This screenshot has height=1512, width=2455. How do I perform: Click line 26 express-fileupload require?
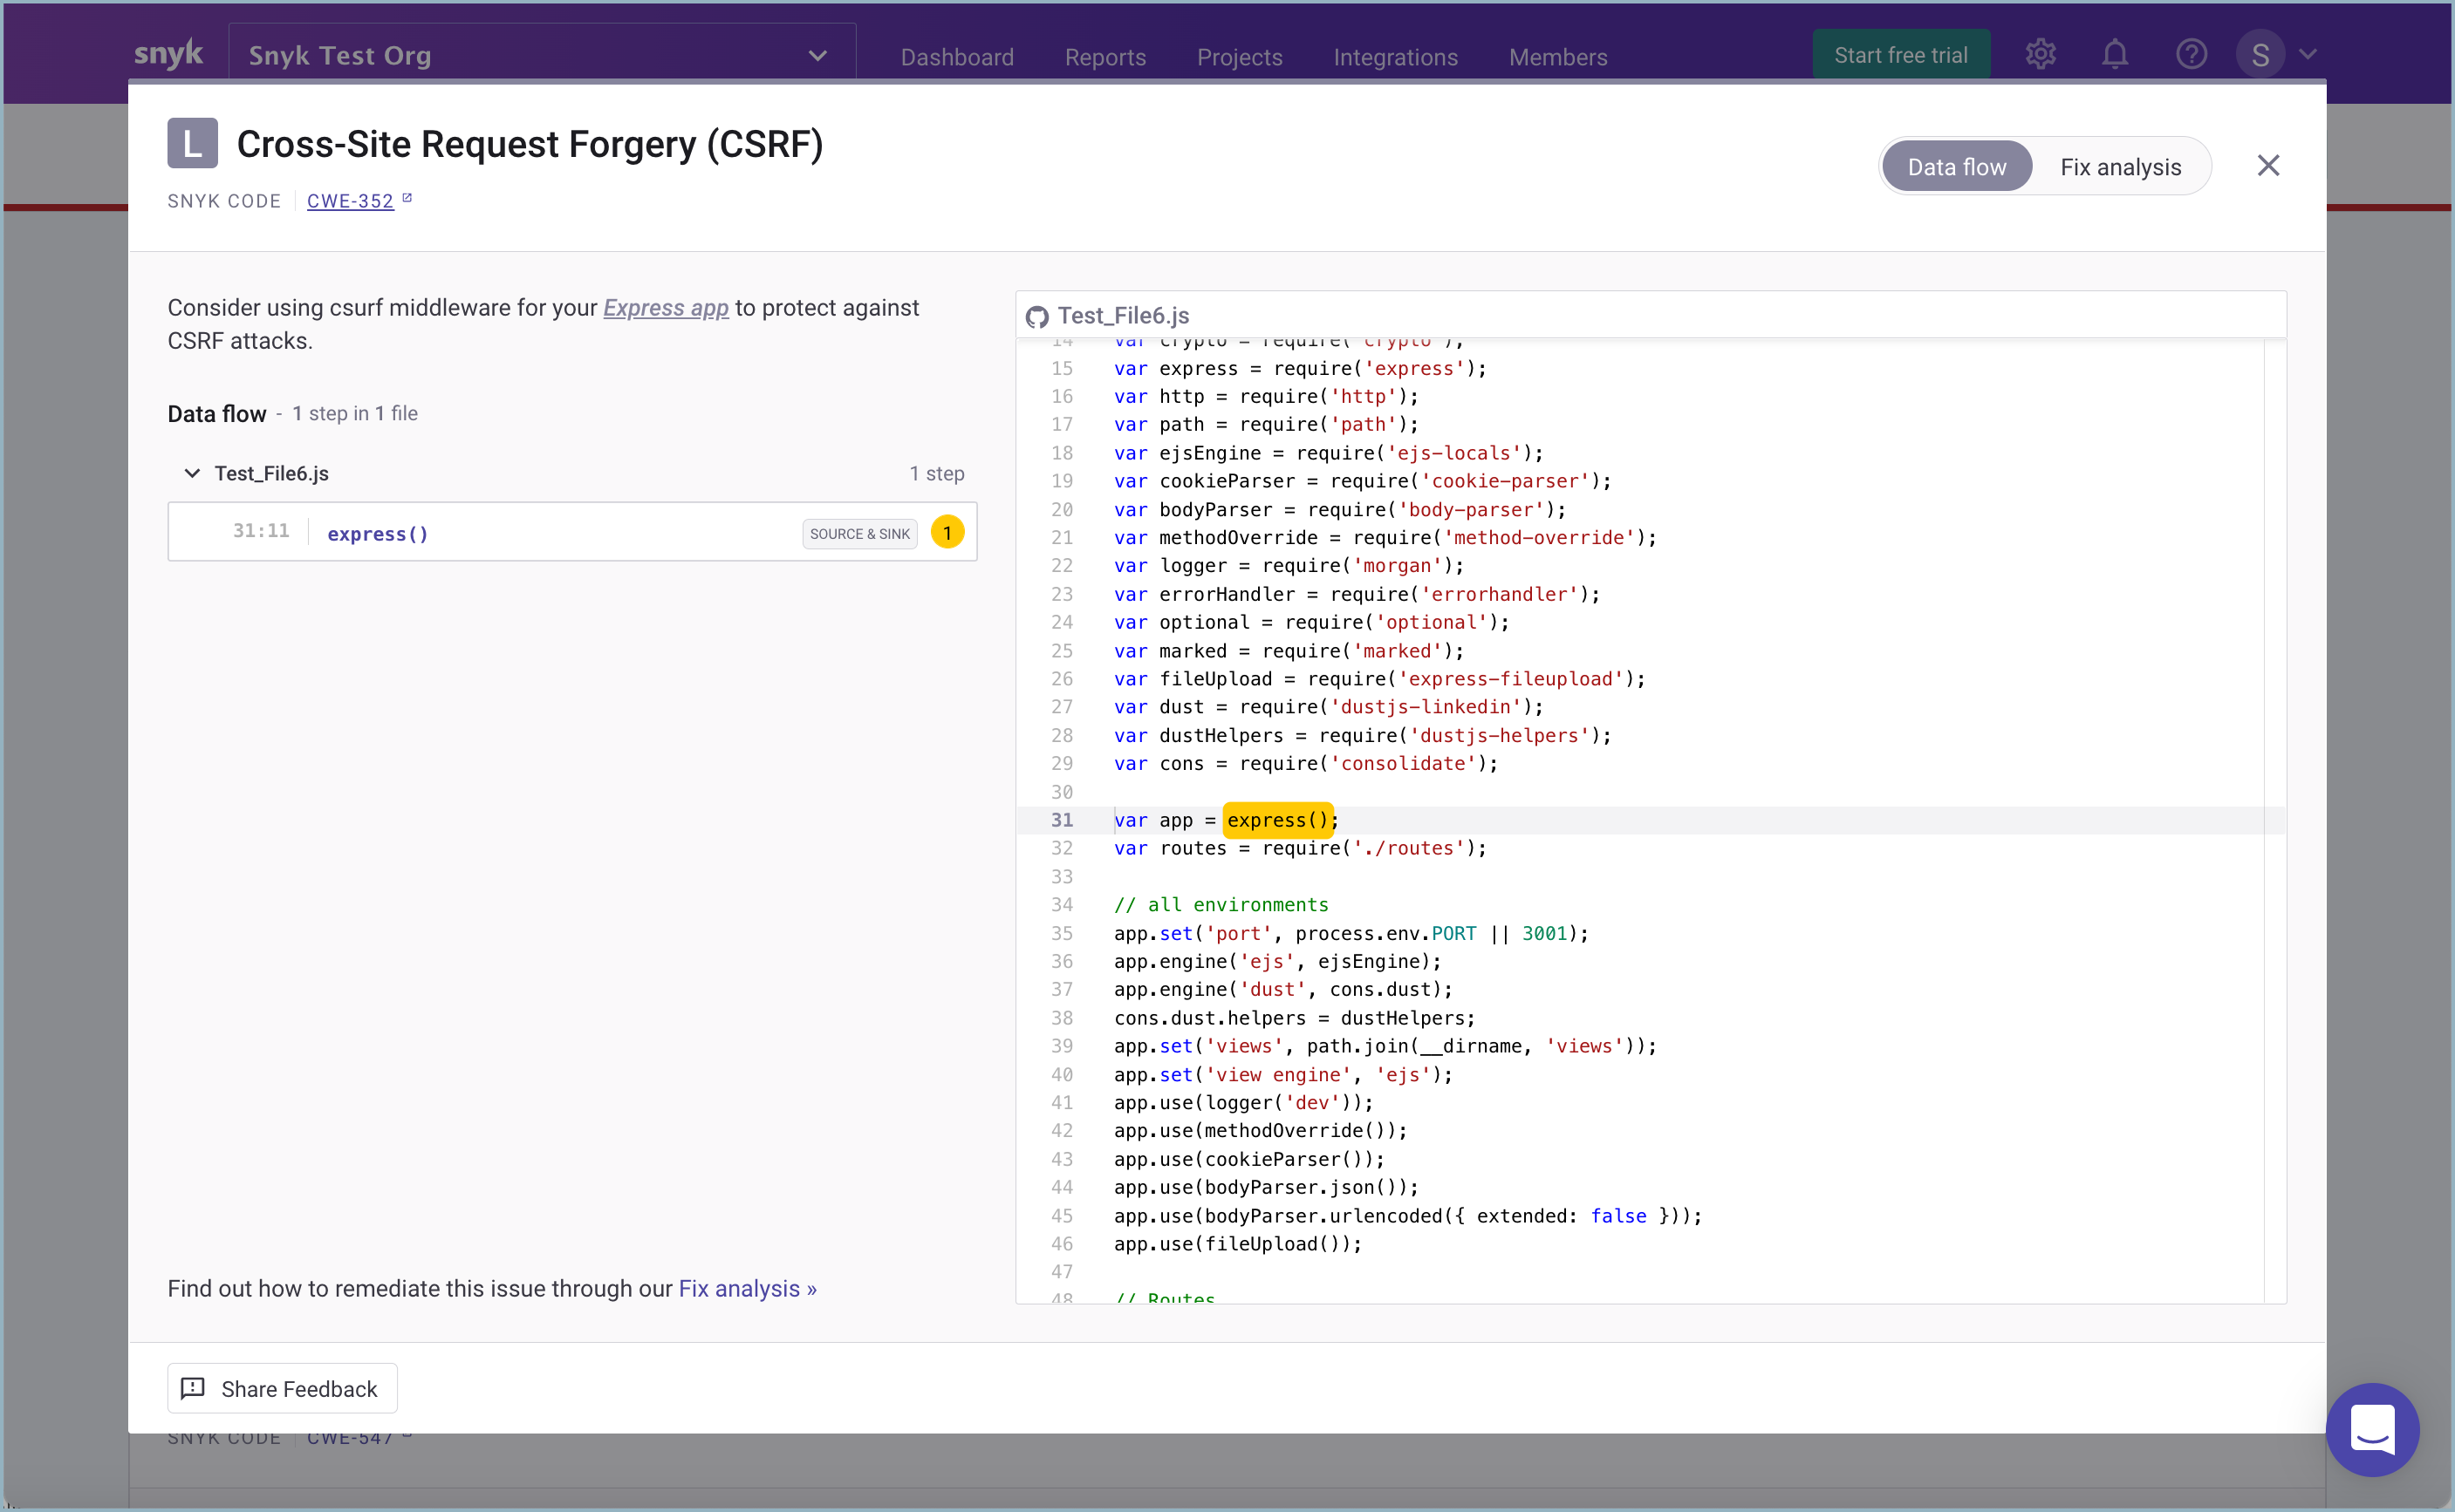pos(1379,679)
